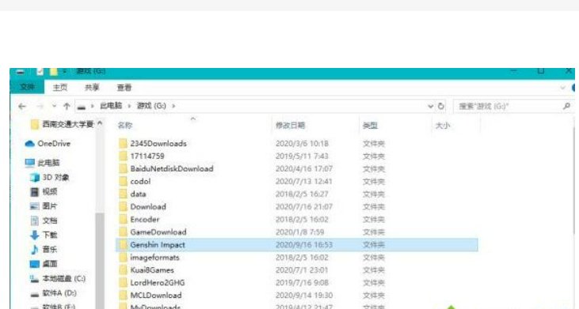Go up one folder level

pos(67,107)
